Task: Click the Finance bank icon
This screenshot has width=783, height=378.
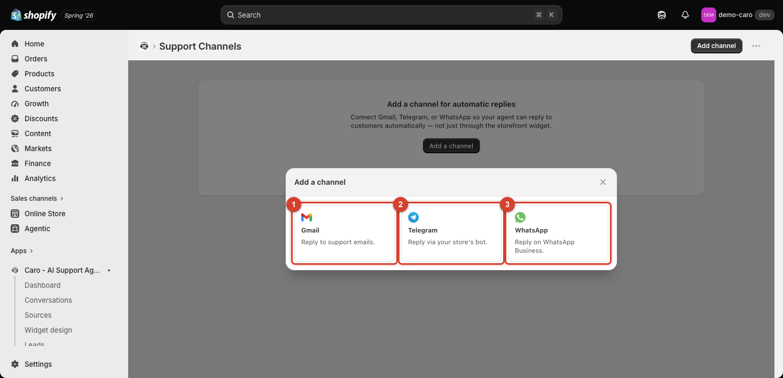Action: coord(15,163)
